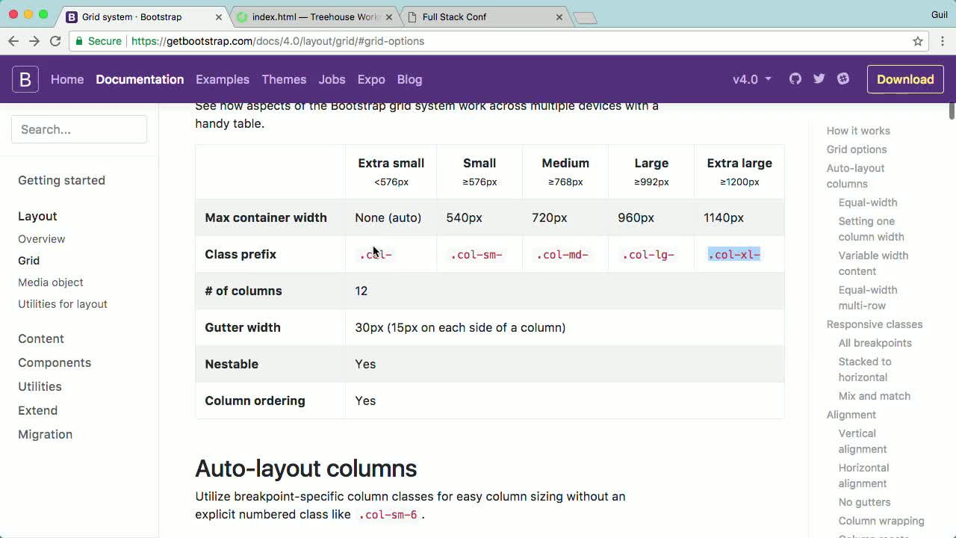This screenshot has width=956, height=538.
Task: Click the Search field in the sidebar
Action: click(x=78, y=129)
